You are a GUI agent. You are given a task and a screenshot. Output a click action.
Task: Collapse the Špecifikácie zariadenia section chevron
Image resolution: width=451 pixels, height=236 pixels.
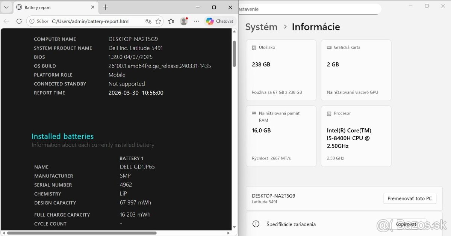click(434, 224)
